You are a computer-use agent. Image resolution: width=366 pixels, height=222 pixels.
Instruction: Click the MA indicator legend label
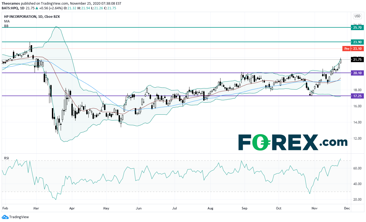point(7,21)
